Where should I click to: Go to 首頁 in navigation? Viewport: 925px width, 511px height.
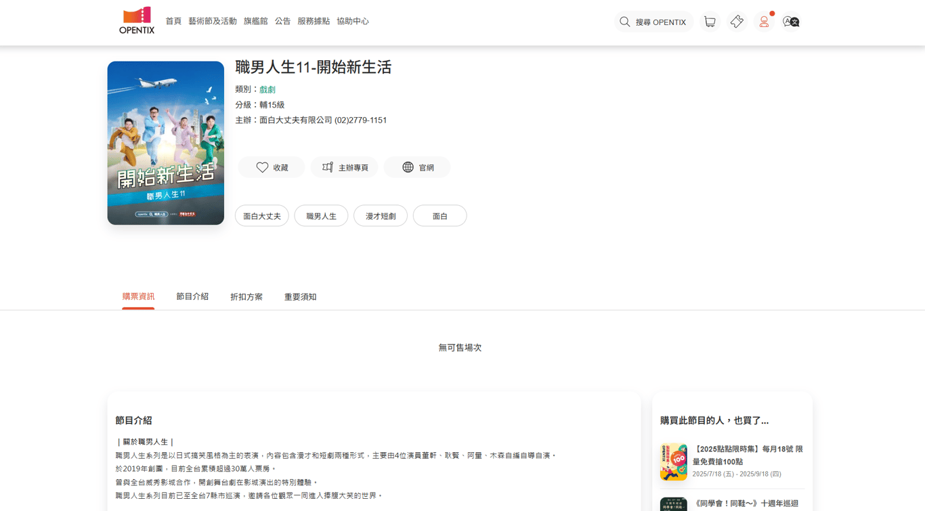pos(173,21)
